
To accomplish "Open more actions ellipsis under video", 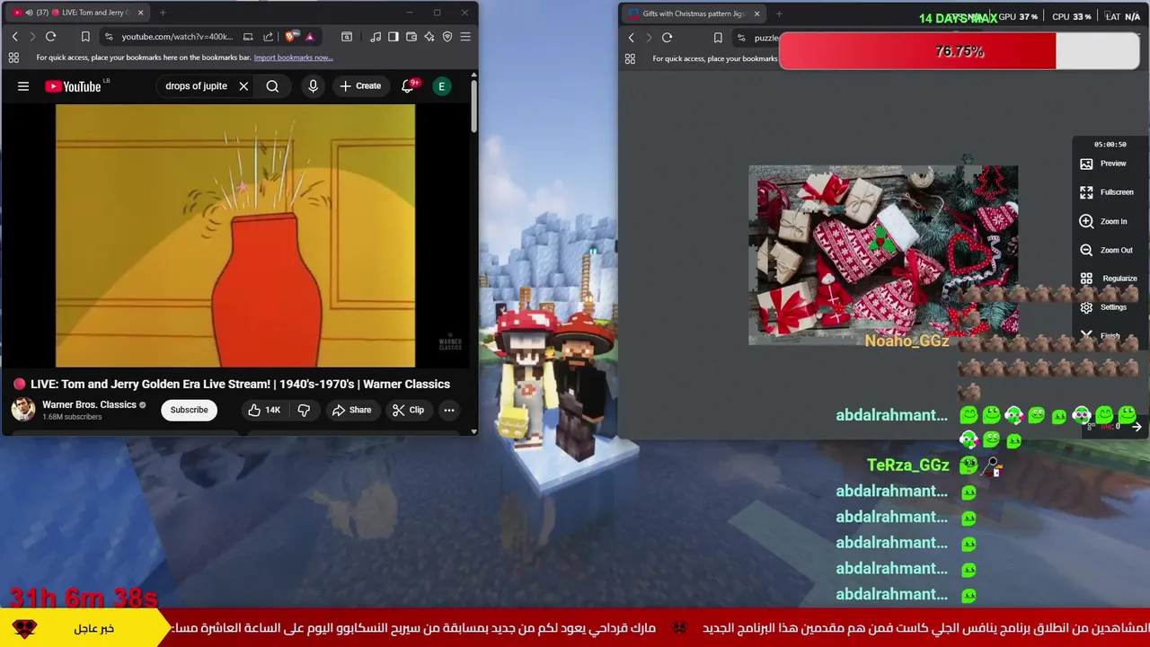I will point(449,410).
